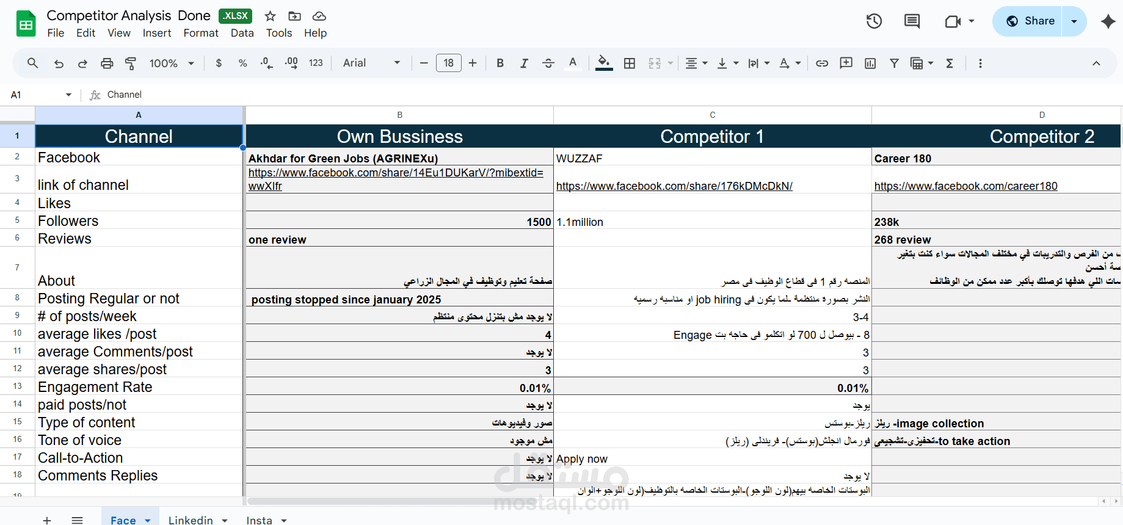Click the font size field showing 18
The height and width of the screenshot is (525, 1123).
pyautogui.click(x=449, y=63)
